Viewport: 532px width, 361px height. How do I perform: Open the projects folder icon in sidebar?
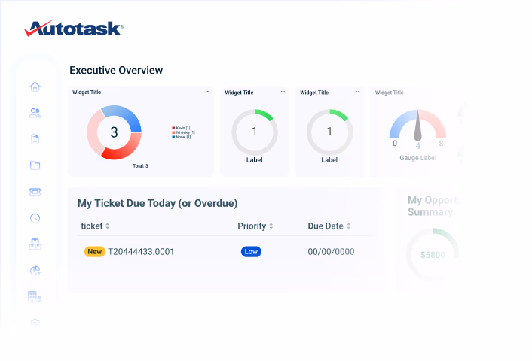35,165
